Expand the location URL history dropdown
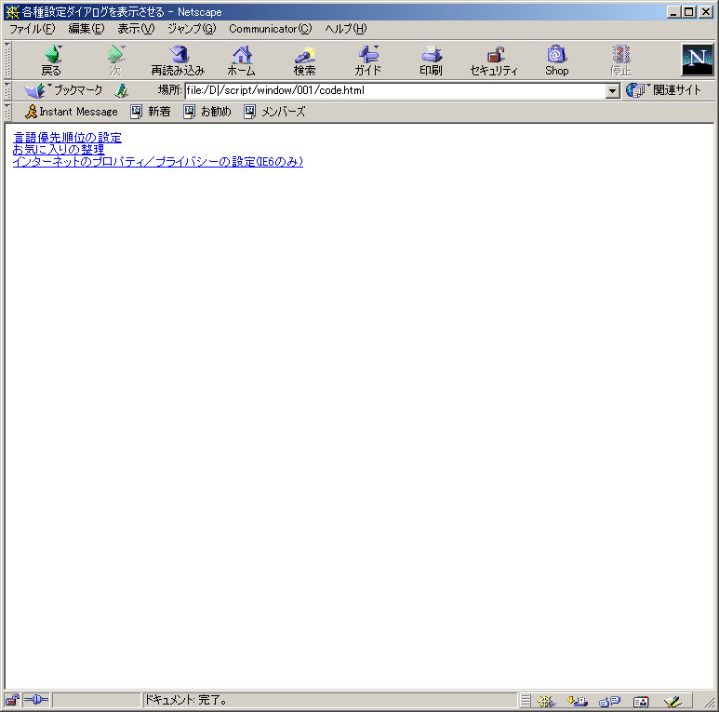 pos(612,91)
